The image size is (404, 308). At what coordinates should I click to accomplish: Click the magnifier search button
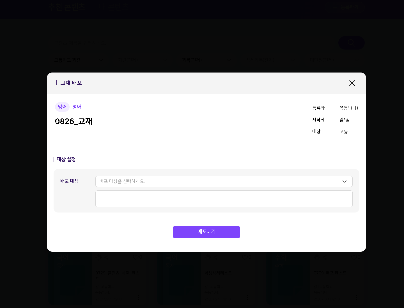(351, 43)
